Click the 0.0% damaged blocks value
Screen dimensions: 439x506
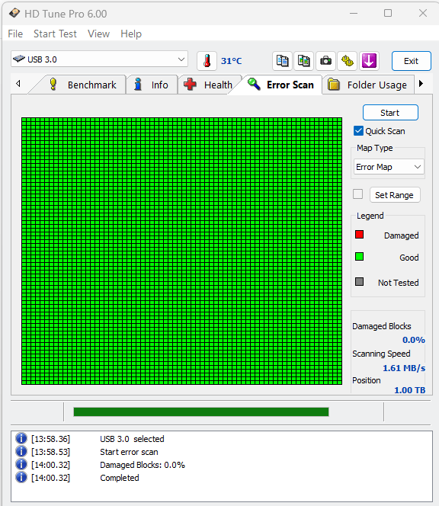[x=414, y=340]
